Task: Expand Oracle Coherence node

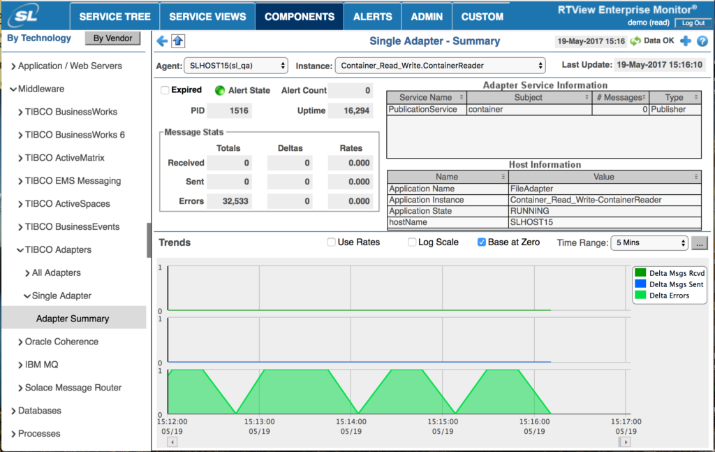Action: point(20,342)
